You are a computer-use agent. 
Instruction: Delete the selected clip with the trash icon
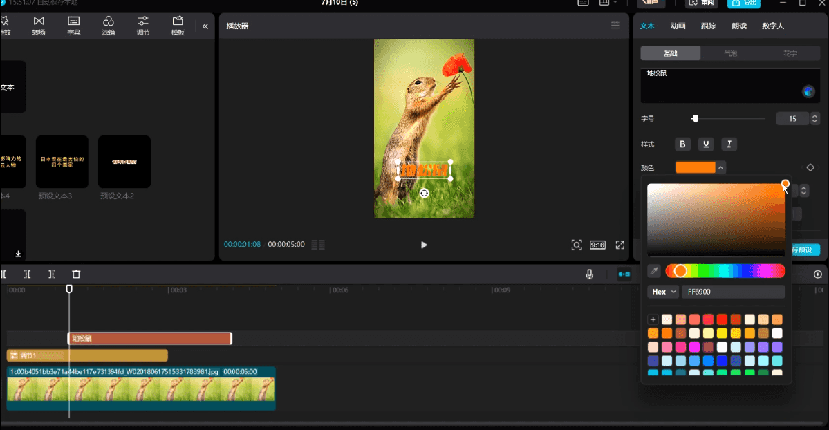tap(76, 274)
